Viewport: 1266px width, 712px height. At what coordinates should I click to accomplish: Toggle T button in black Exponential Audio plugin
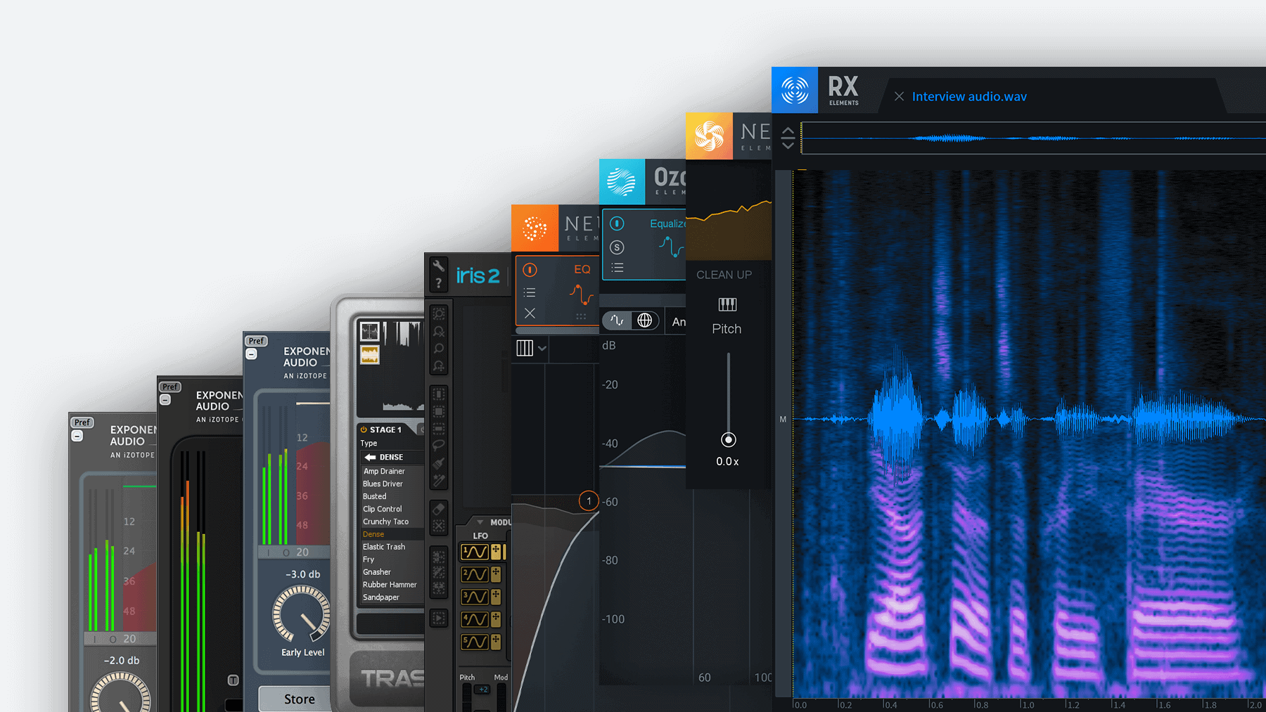point(234,680)
